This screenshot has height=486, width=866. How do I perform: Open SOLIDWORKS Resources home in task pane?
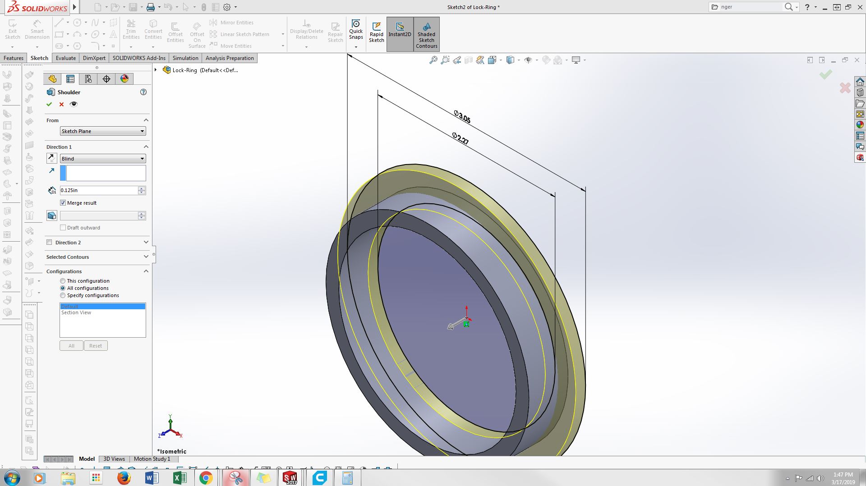click(x=860, y=82)
